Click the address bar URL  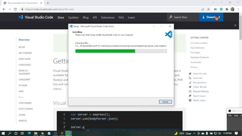(x=49, y=9)
